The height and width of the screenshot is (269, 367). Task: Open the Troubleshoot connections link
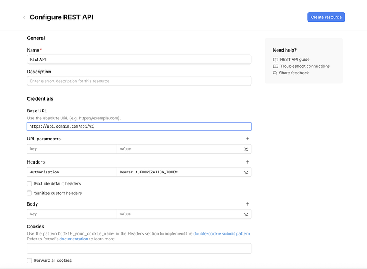pyautogui.click(x=305, y=66)
